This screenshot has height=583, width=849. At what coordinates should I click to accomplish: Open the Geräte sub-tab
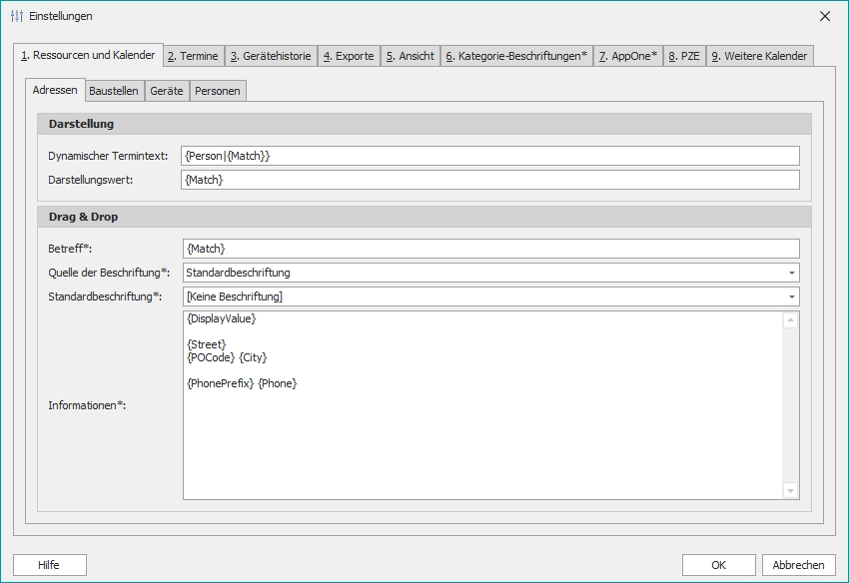[166, 90]
